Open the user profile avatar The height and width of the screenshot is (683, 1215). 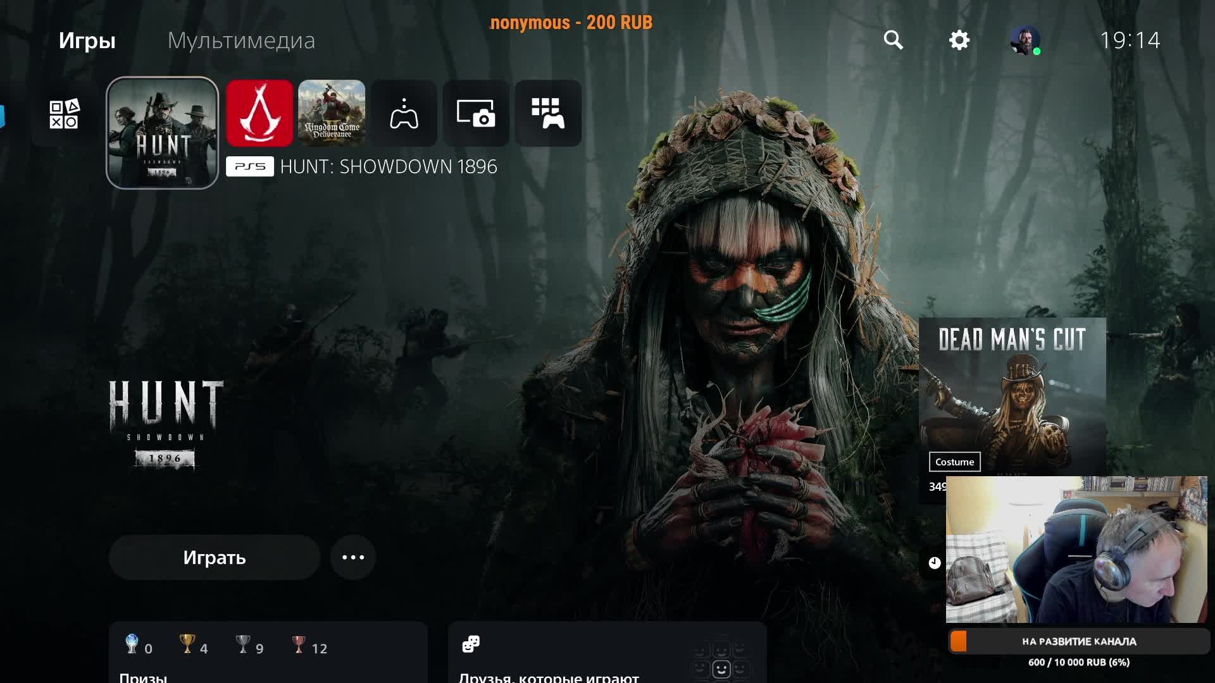tap(1024, 40)
